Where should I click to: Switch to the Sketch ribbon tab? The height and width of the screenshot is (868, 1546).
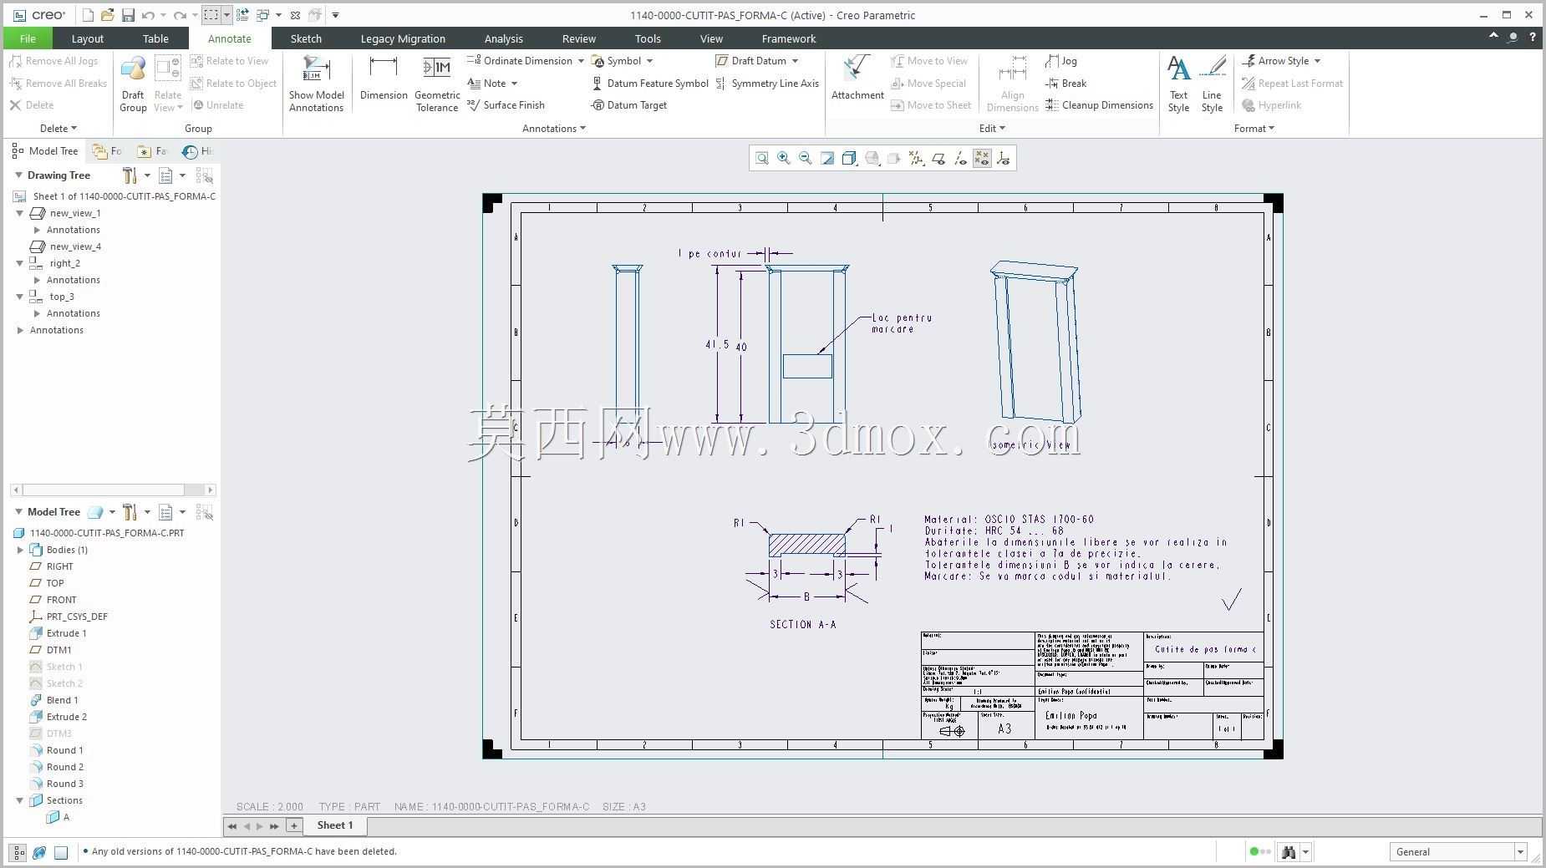coord(306,38)
